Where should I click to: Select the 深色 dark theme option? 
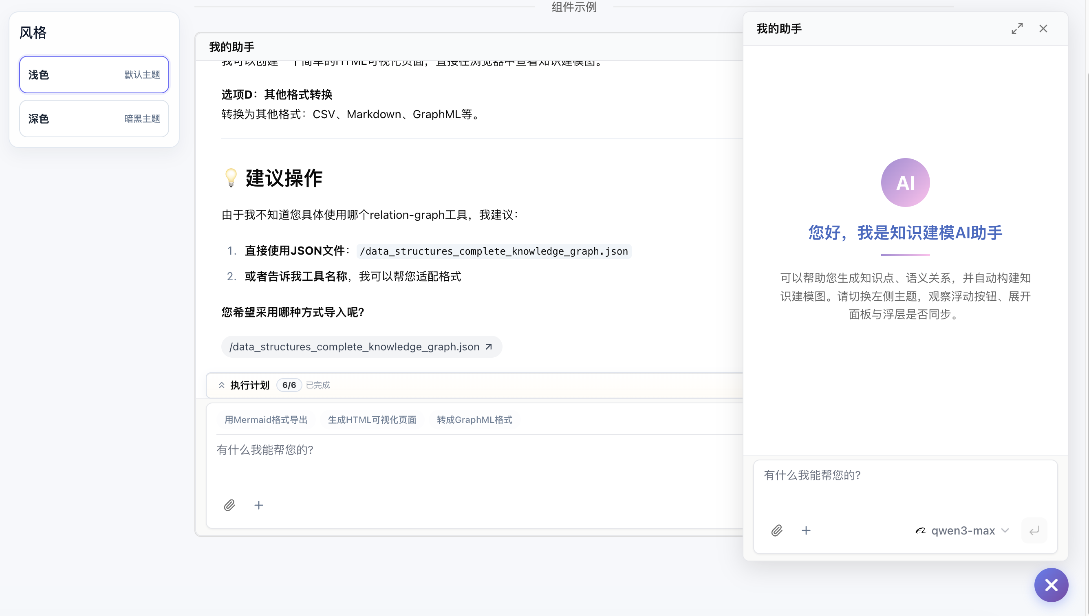tap(94, 119)
